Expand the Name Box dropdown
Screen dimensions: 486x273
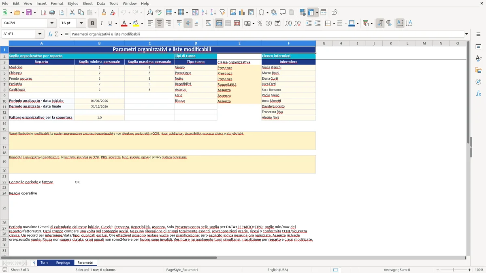[x=40, y=34]
